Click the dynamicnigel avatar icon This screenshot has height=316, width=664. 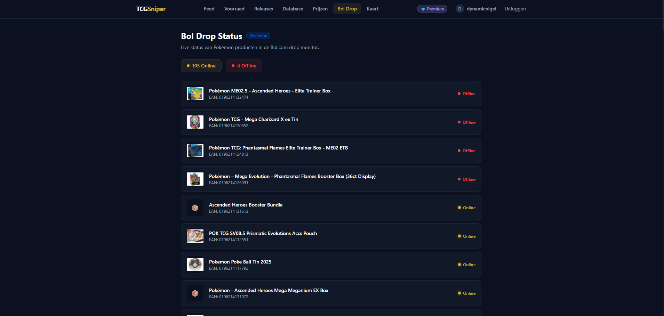pyautogui.click(x=459, y=9)
